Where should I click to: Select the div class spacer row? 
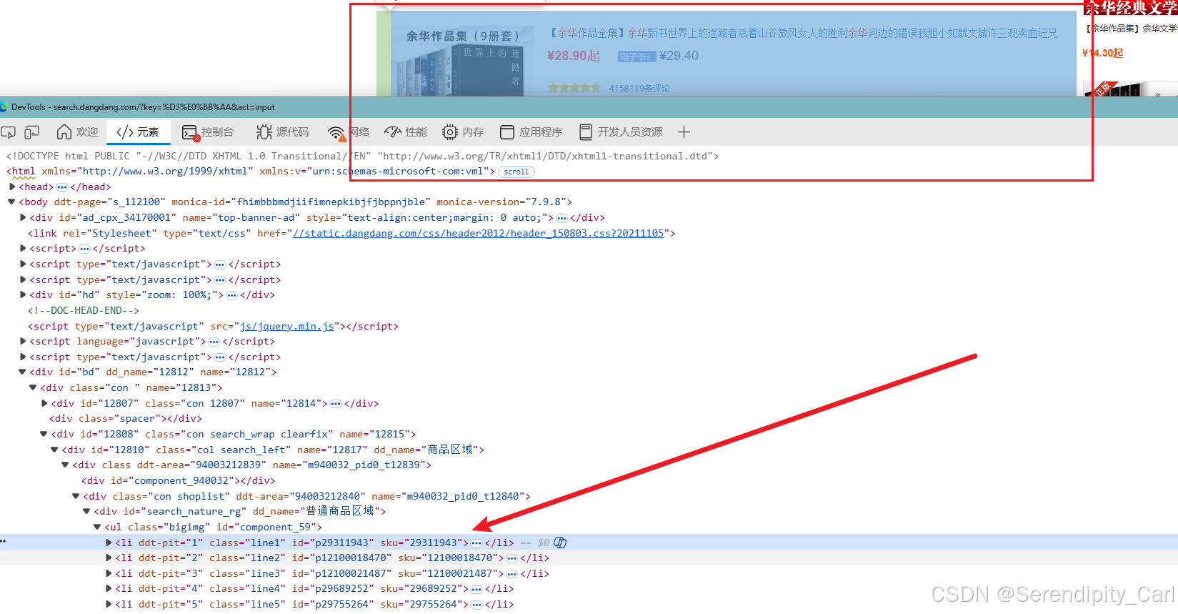(126, 418)
